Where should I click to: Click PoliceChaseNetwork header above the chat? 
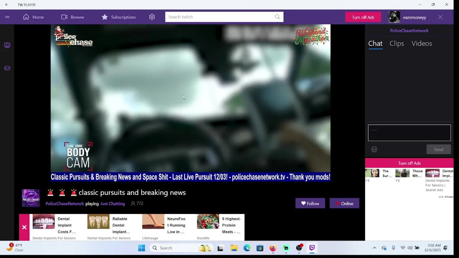click(409, 30)
